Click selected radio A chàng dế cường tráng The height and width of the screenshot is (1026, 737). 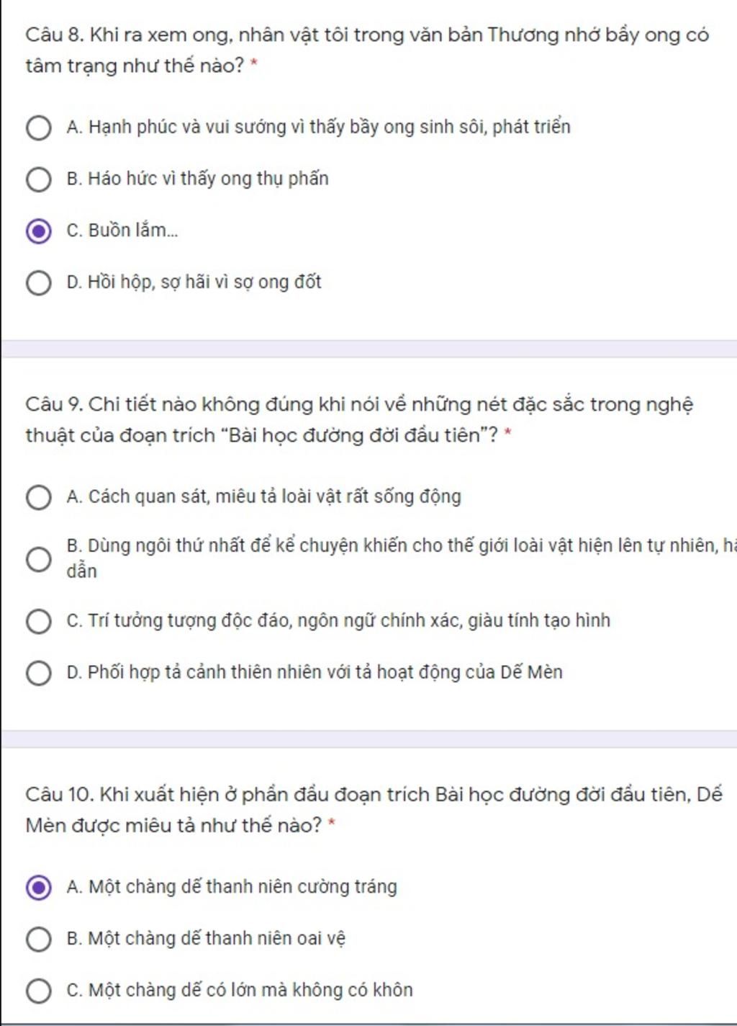click(x=38, y=888)
